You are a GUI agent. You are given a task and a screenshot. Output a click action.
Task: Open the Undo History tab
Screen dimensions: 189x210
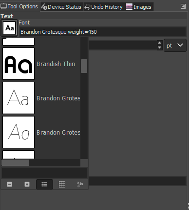(104, 7)
